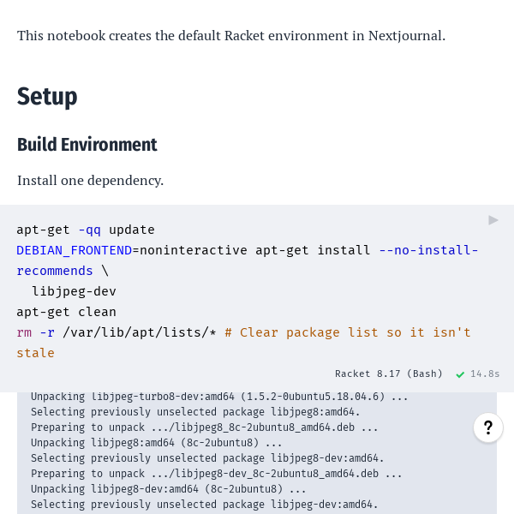The width and height of the screenshot is (514, 514).
Task: Click the 14.8s execution time
Action: tap(485, 374)
